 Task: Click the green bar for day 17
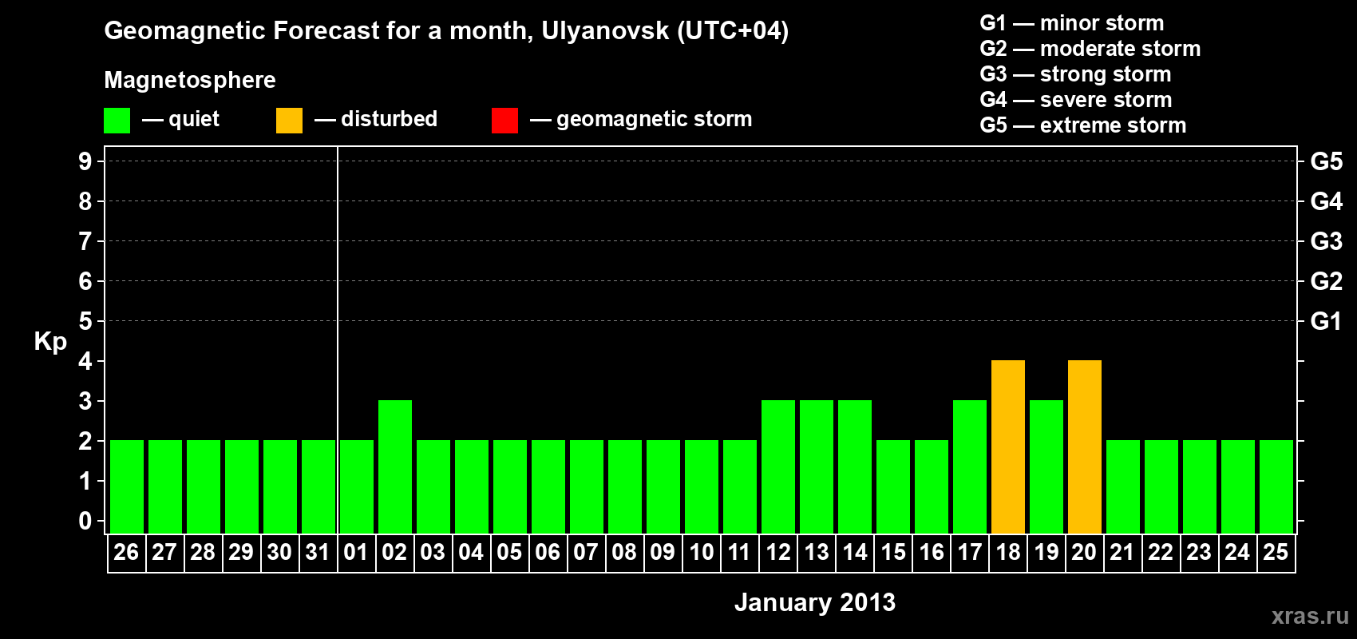[x=970, y=466]
